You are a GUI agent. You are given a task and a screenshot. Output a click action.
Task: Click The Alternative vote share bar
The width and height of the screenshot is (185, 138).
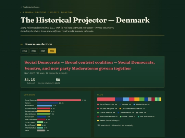40,128
